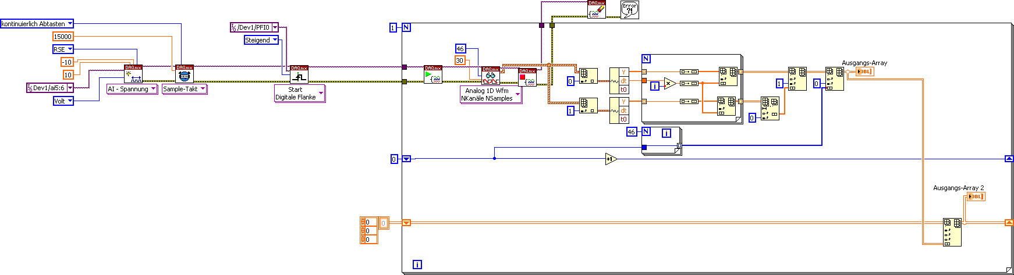Click the upper Build Array node inside inner loop
This screenshot has width=1014, height=275.
728,76
